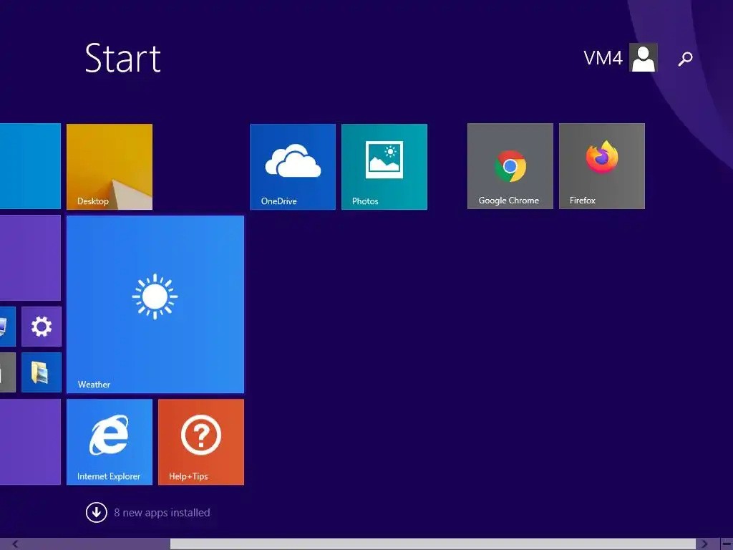Click the zoom-out minus button in corner
Image resolution: width=733 pixels, height=550 pixels.
tap(727, 544)
